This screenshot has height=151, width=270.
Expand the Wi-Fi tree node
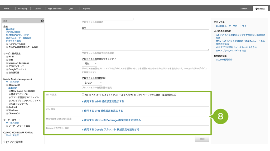pyautogui.click(x=7, y=57)
